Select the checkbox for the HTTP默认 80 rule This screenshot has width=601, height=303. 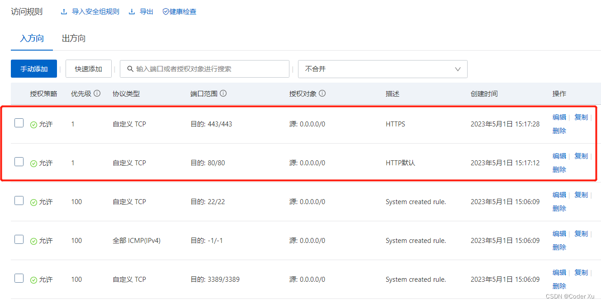point(19,162)
